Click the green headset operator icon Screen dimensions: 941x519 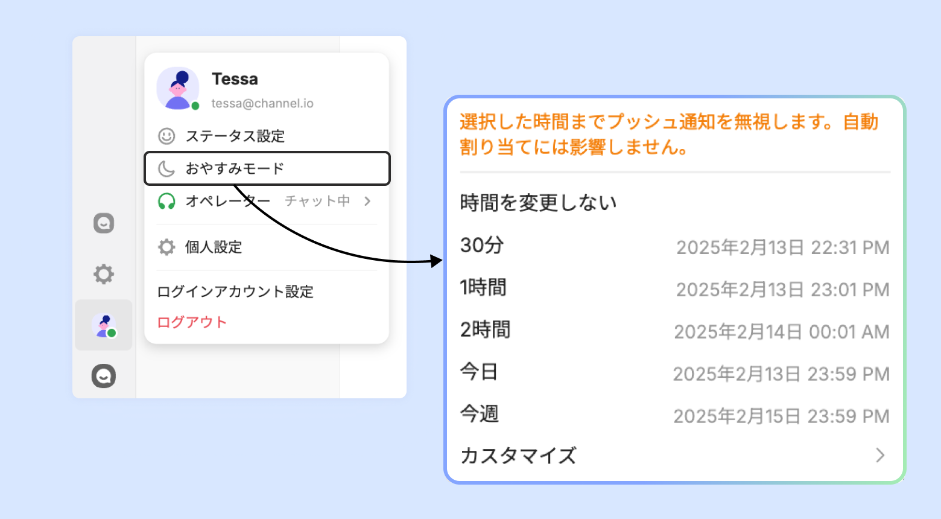click(166, 201)
